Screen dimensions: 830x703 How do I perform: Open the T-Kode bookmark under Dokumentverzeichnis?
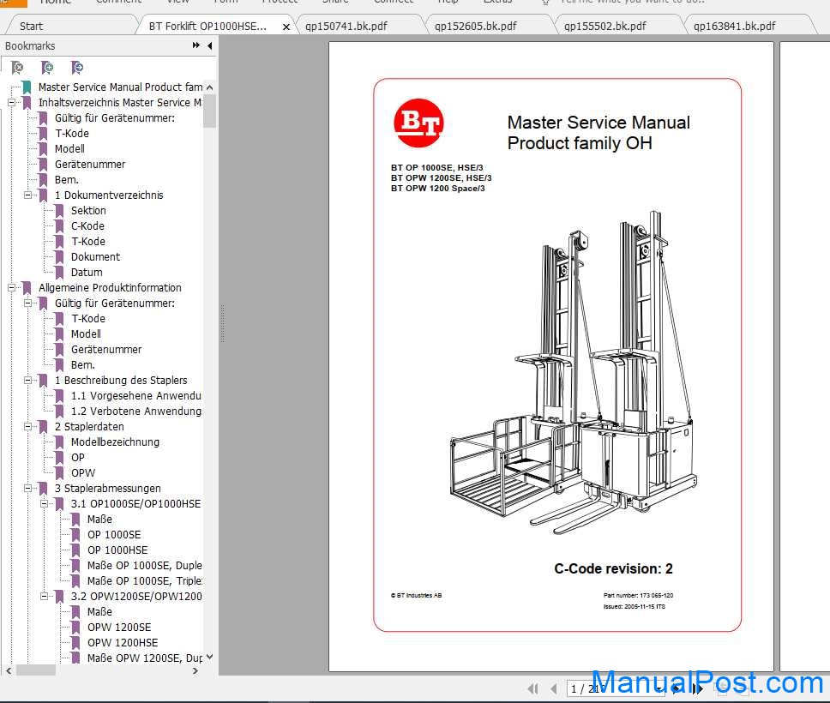[x=87, y=242]
